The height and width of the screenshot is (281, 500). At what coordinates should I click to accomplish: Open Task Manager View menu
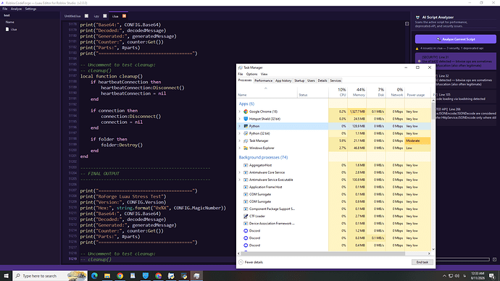[x=264, y=74]
